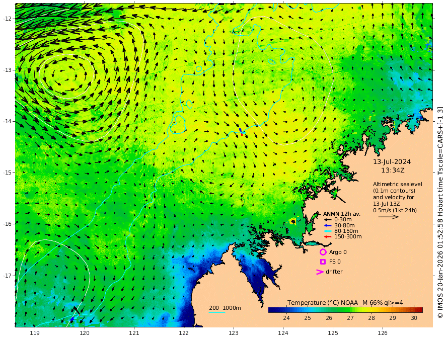Click the longitude axis label '119'
This screenshot has height=342, width=443.
click(x=35, y=333)
